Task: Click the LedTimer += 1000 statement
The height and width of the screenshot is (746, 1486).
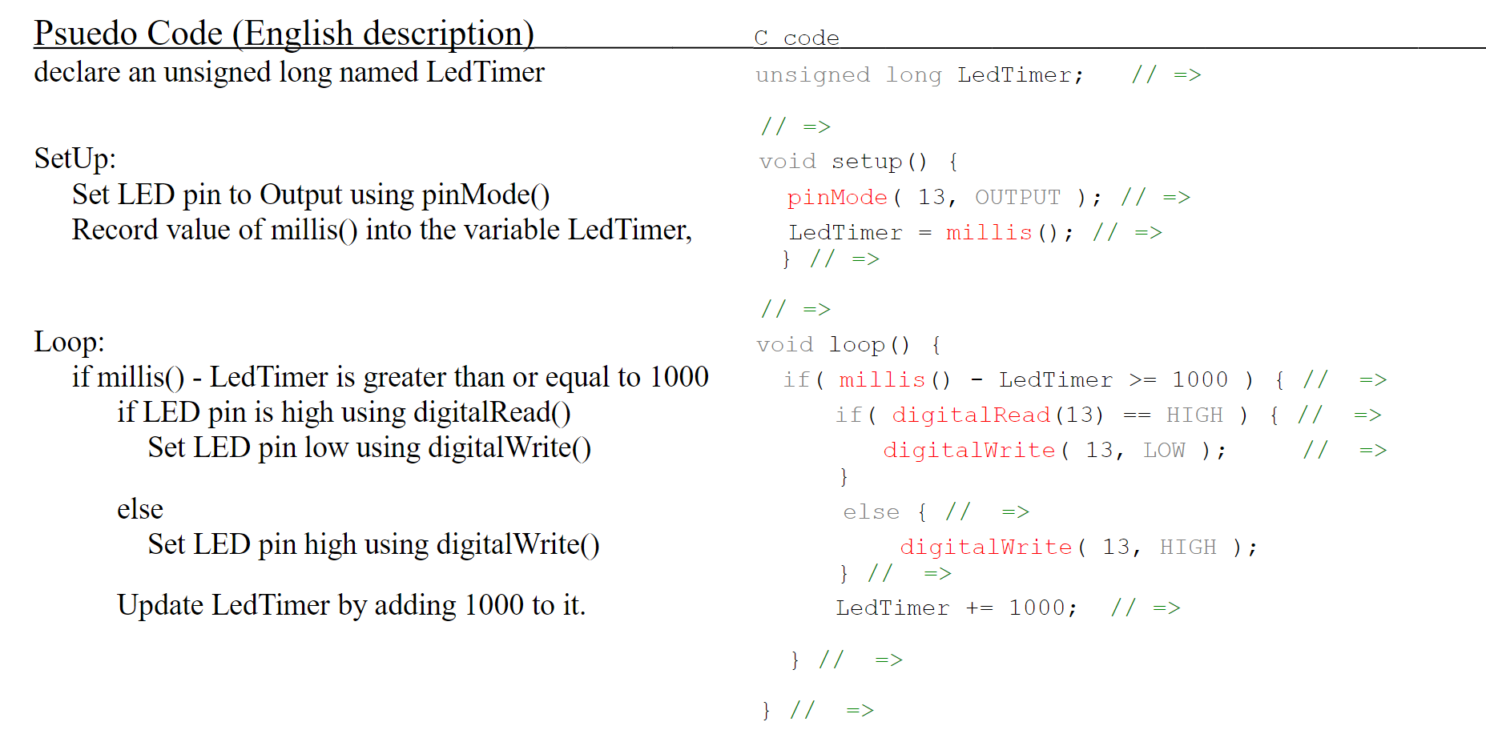Action: [953, 607]
